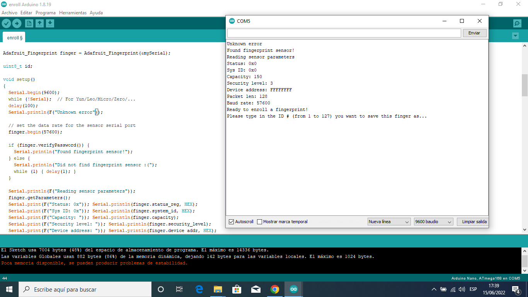This screenshot has width=528, height=297.
Task: Open the tab options dropdown arrow
Action: (515, 36)
